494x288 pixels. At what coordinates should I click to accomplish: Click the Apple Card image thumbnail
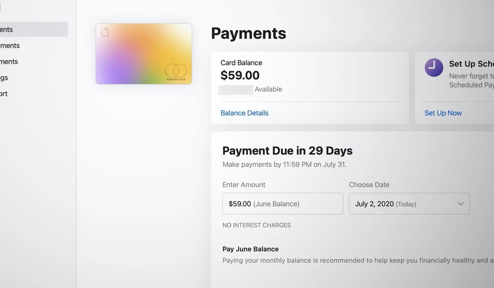[143, 53]
